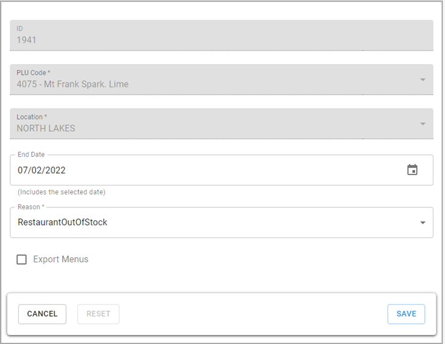Screen dimensions: 445x344
Task: Expand the Location dropdown arrow
Action: pos(422,124)
